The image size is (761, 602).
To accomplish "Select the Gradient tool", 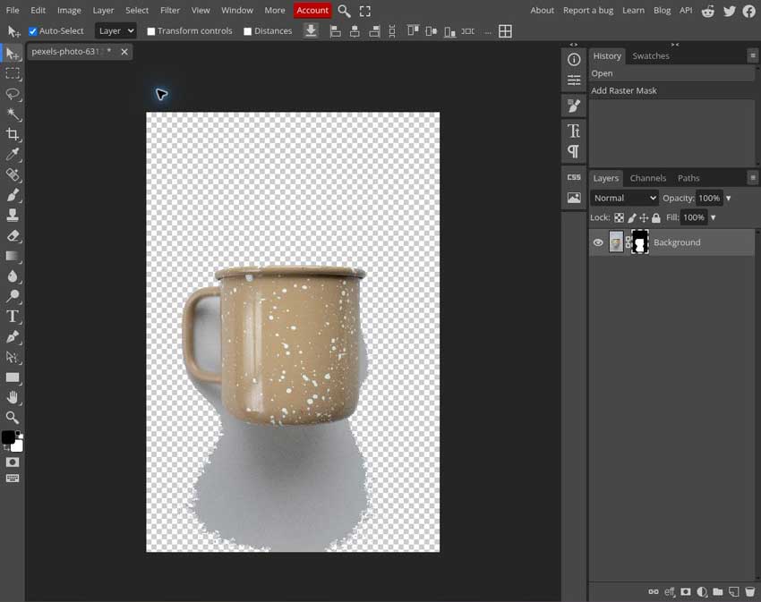I will pos(13,256).
